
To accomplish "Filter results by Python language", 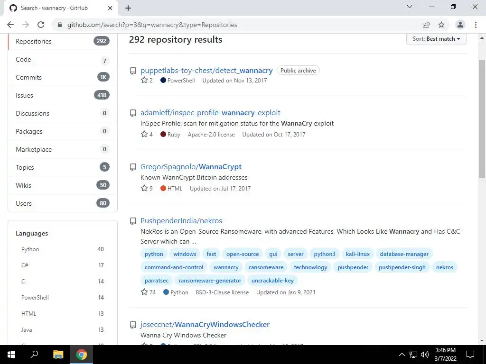I will click(x=62, y=249).
